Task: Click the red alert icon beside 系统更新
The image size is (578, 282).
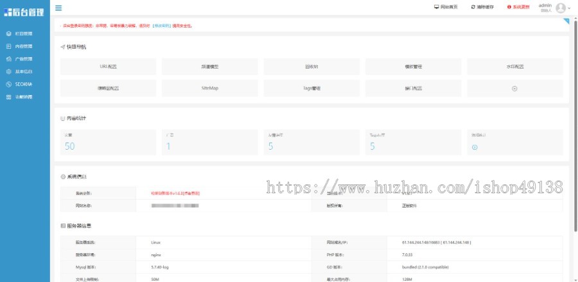Action: [509, 7]
